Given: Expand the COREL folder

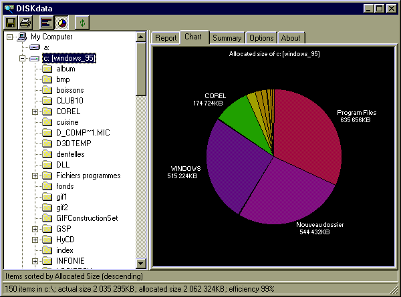Looking at the screenshot, I should coord(35,111).
